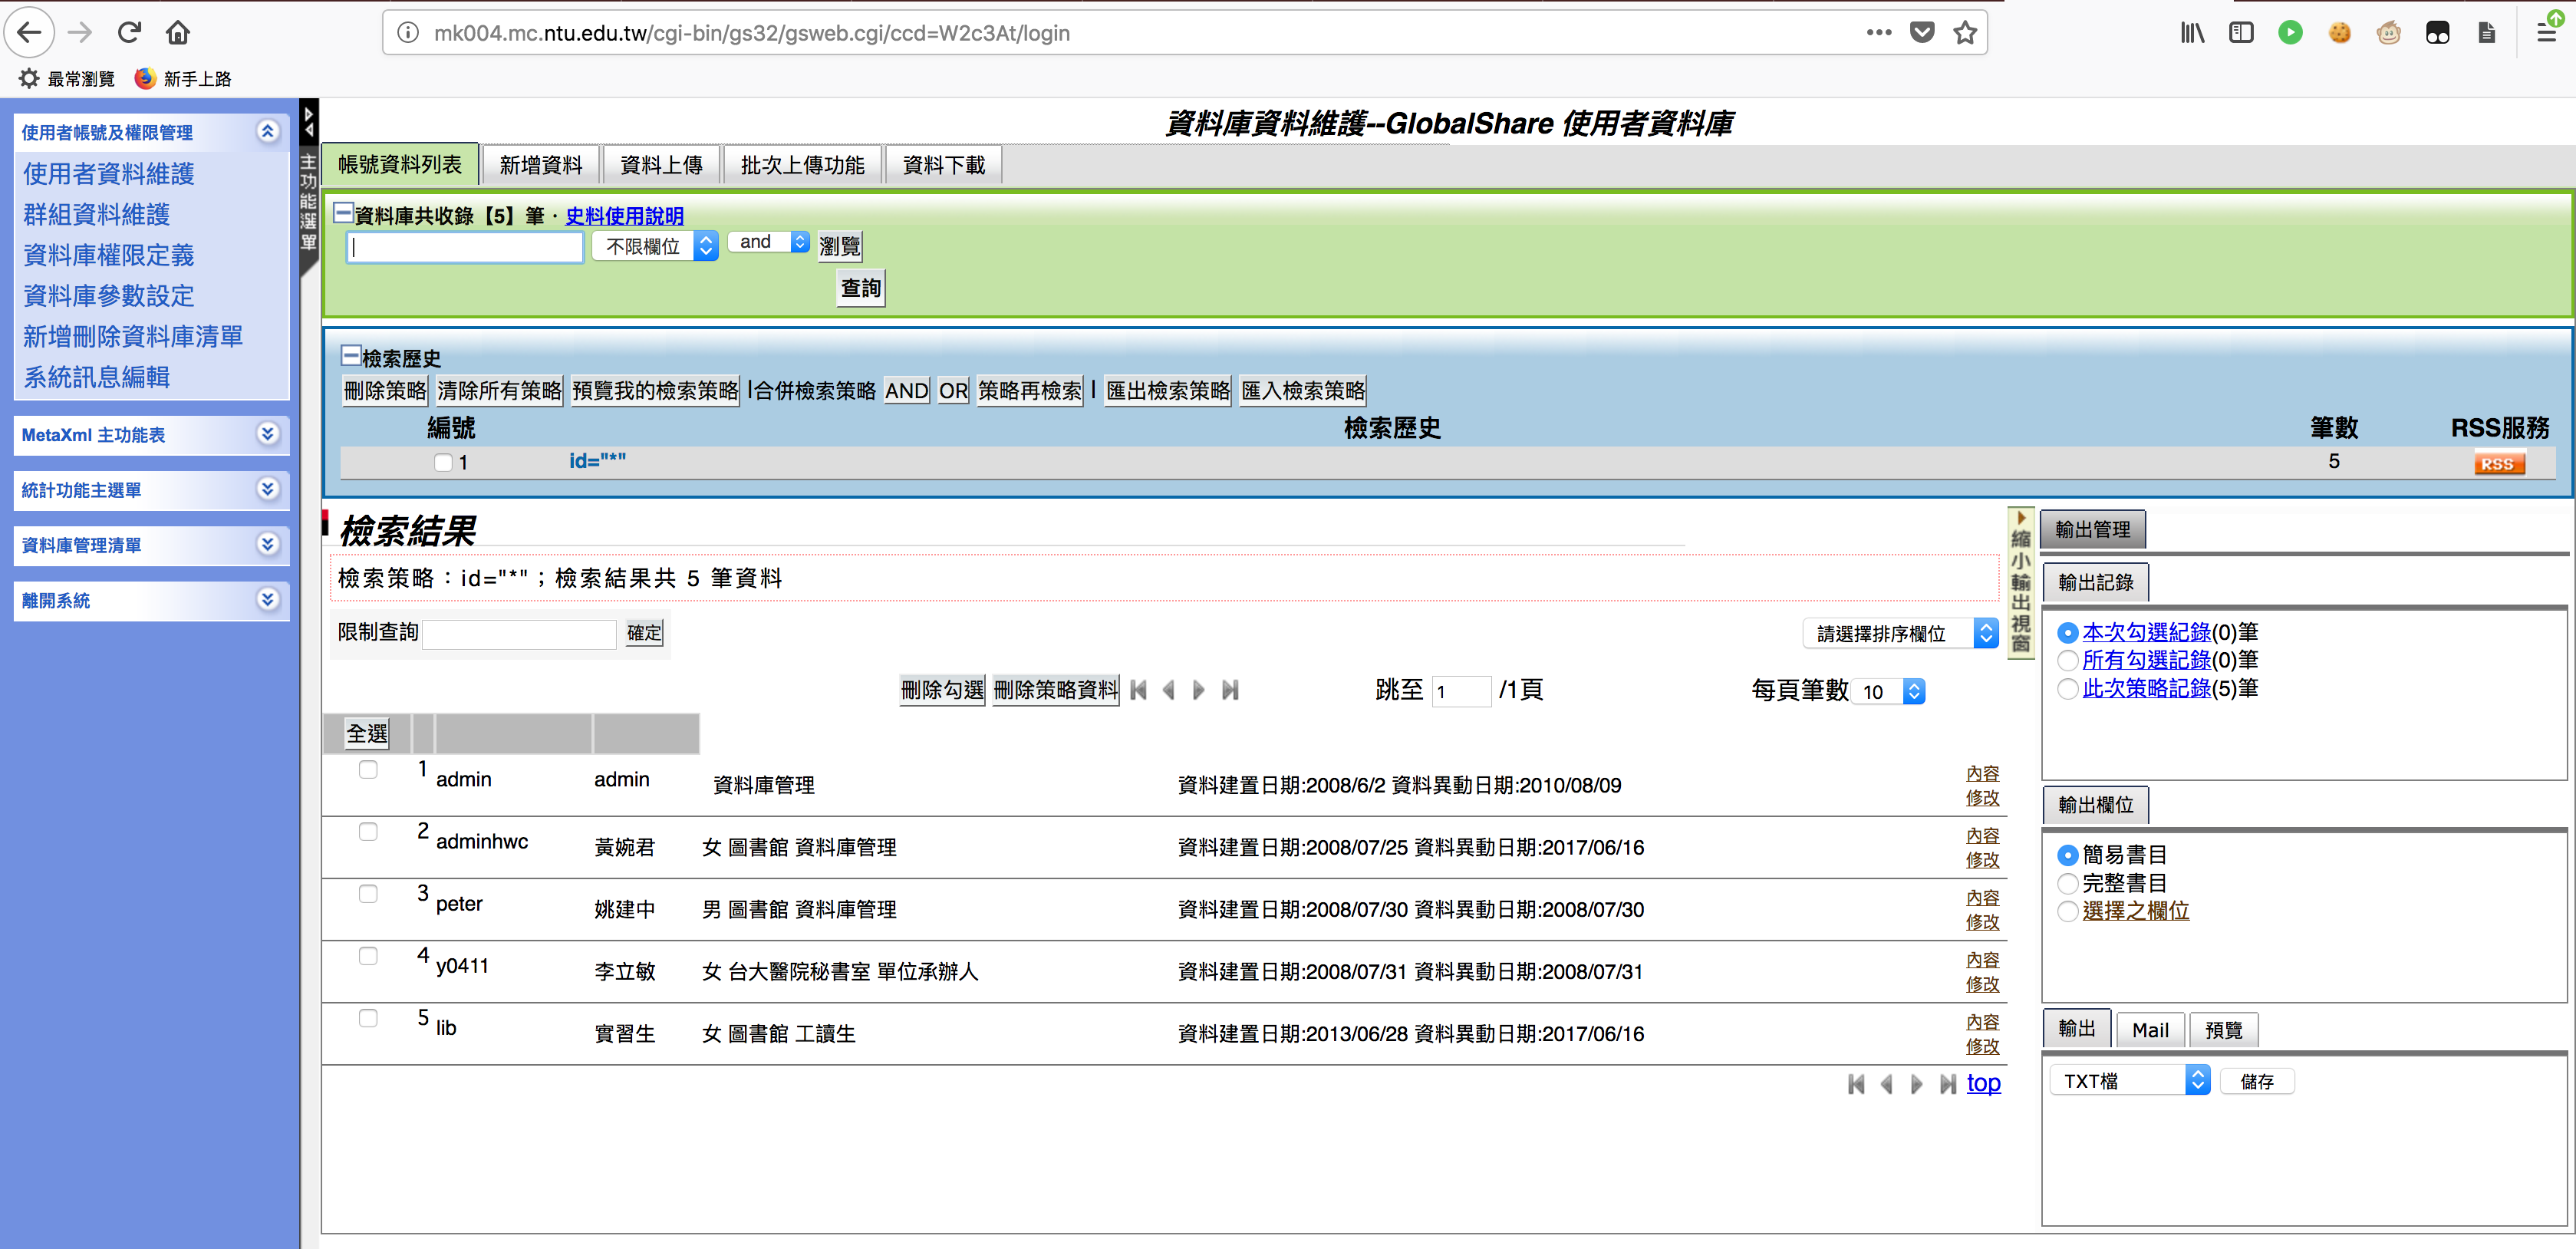Switch to 資料下載 tab
Screen dimensions: 2576x1249
943,165
